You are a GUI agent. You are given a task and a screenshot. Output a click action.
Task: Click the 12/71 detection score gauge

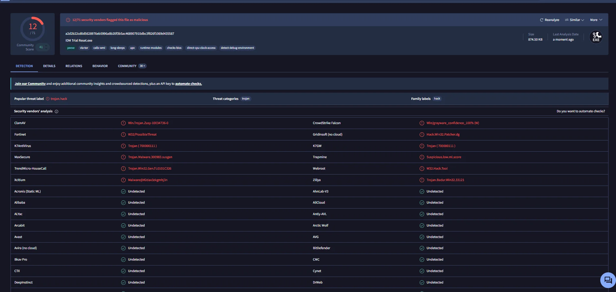[33, 29]
